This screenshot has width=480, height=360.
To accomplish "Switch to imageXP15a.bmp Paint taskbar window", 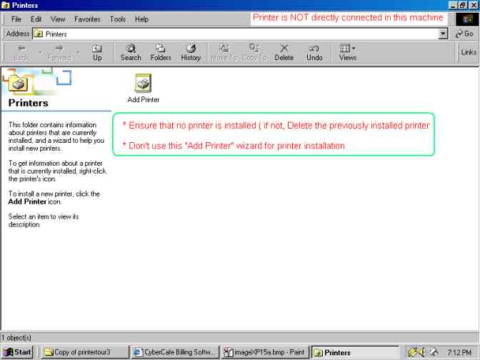I will 264,352.
